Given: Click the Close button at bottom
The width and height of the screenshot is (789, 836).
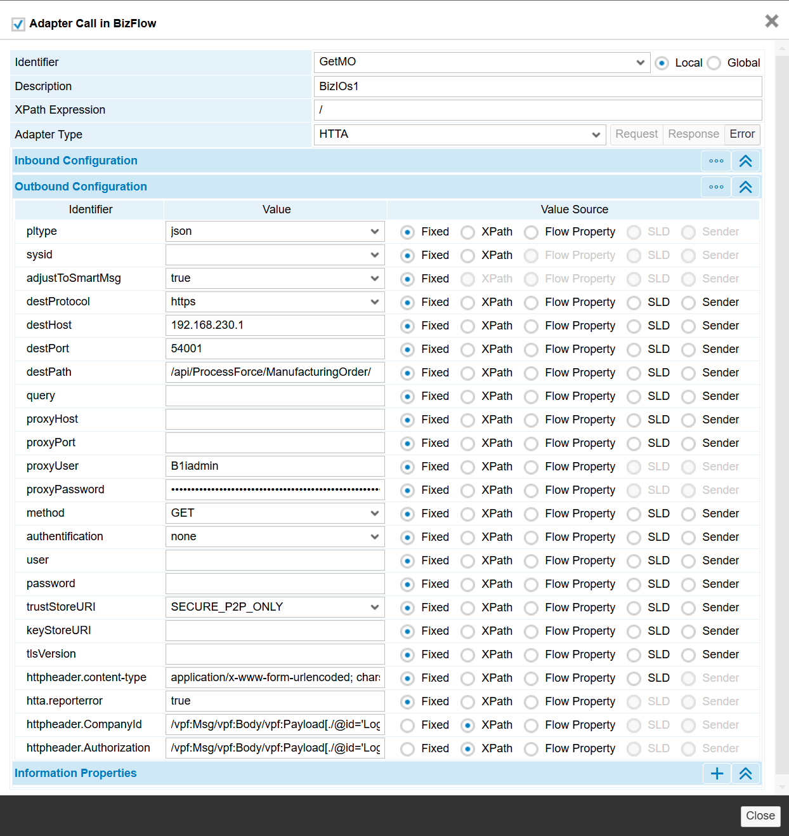Looking at the screenshot, I should (x=760, y=816).
